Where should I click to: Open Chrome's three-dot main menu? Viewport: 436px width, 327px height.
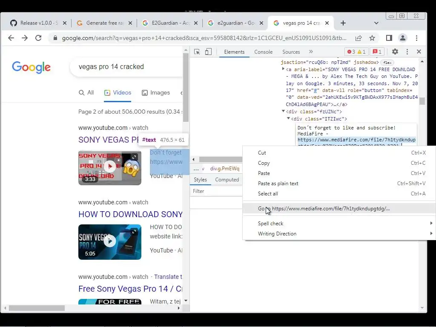click(x=416, y=38)
